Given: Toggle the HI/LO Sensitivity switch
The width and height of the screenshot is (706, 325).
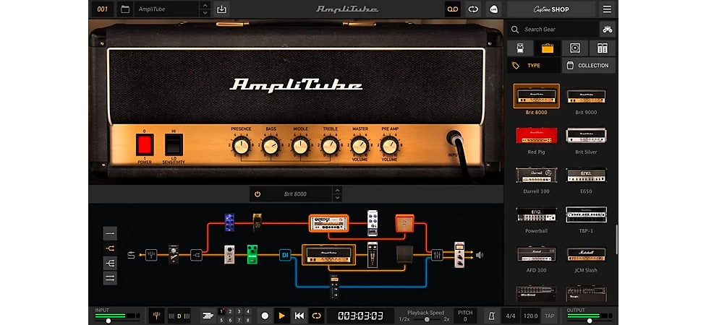Looking at the screenshot, I should 174,144.
